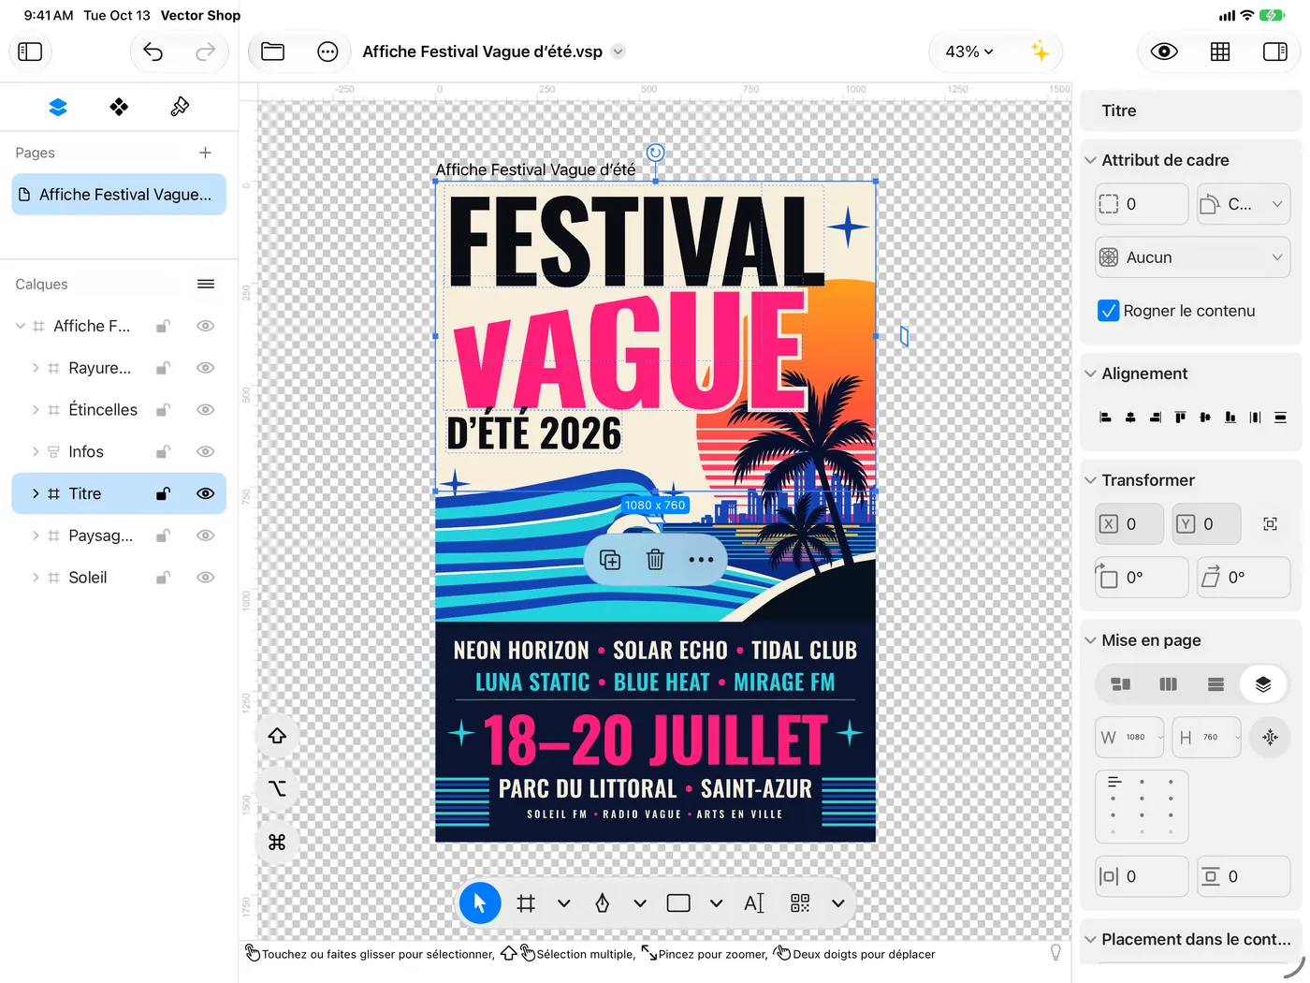Open floating toolbar more options
Image resolution: width=1310 pixels, height=983 pixels.
tap(701, 560)
